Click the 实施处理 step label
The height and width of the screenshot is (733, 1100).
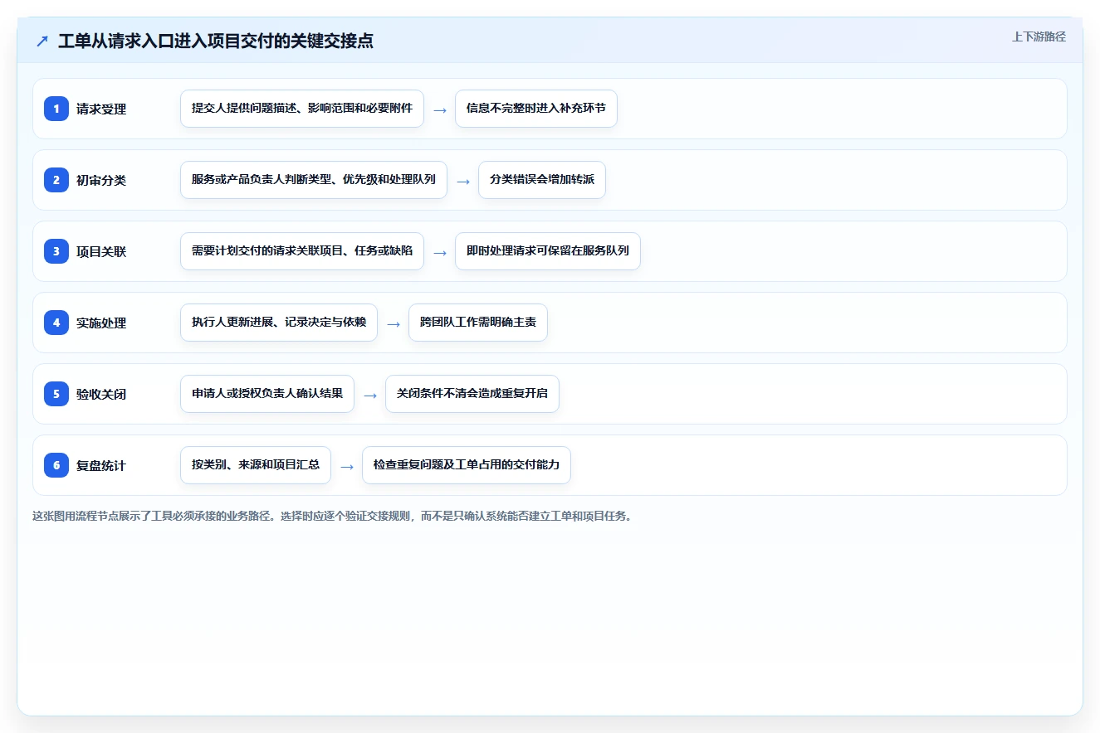point(101,323)
